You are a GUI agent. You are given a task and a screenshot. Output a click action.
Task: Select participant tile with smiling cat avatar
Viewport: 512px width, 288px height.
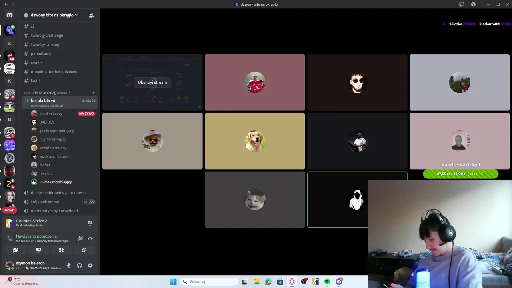(255, 199)
